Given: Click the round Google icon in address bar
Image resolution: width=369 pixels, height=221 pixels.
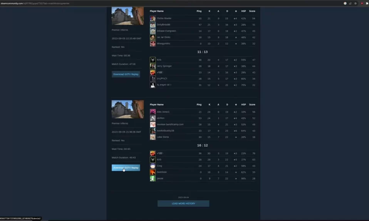Looking at the screenshot, I should [x=345, y=3].
